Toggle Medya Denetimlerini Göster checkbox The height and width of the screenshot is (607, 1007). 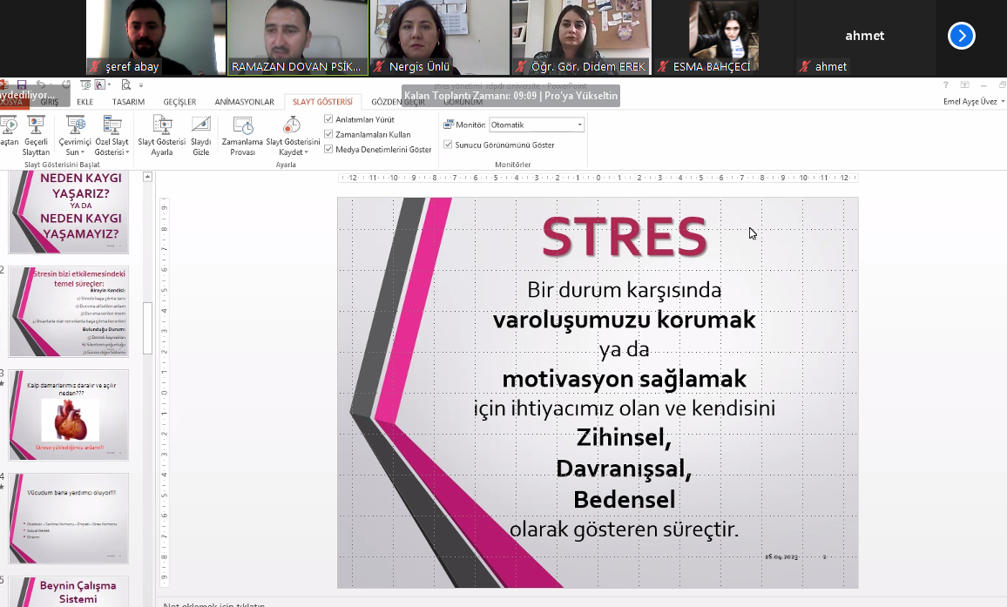328,149
